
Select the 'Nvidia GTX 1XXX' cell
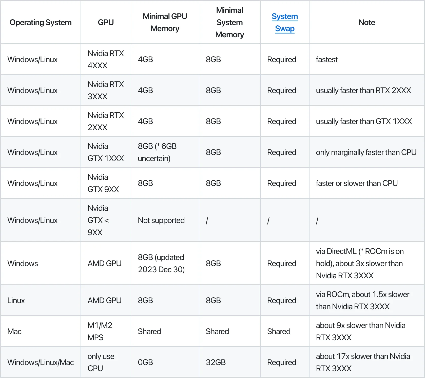(x=106, y=152)
